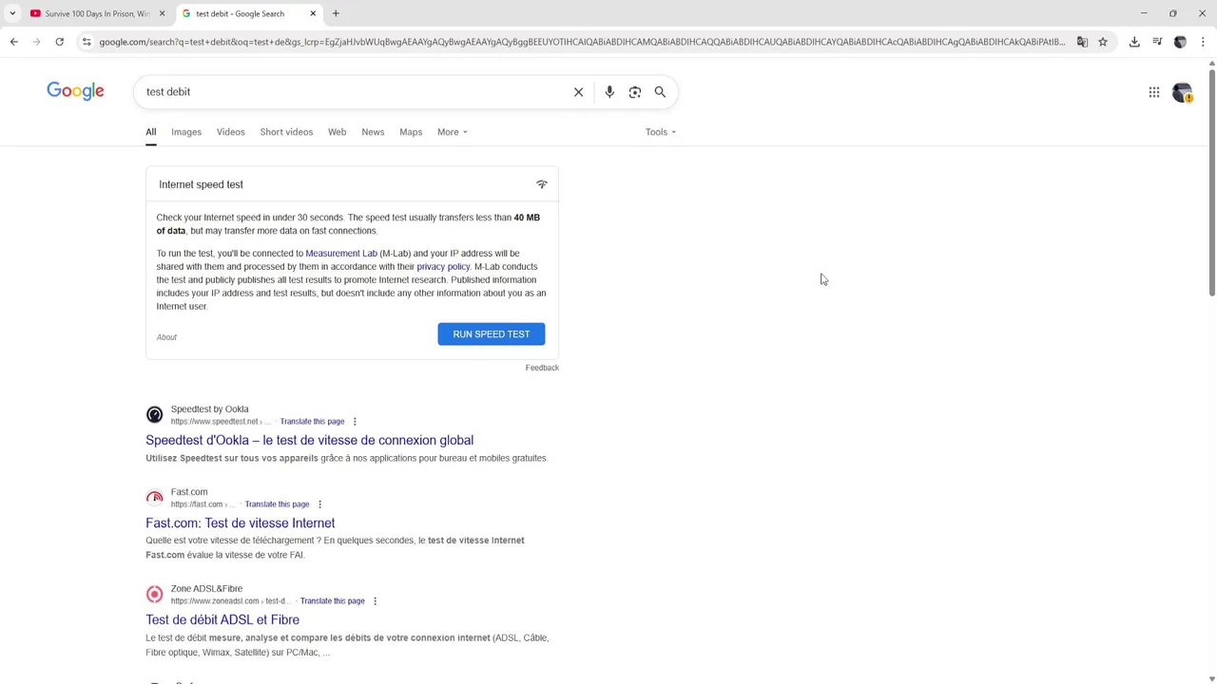1217x684 pixels.
Task: Click About in speed test card
Action: [166, 337]
